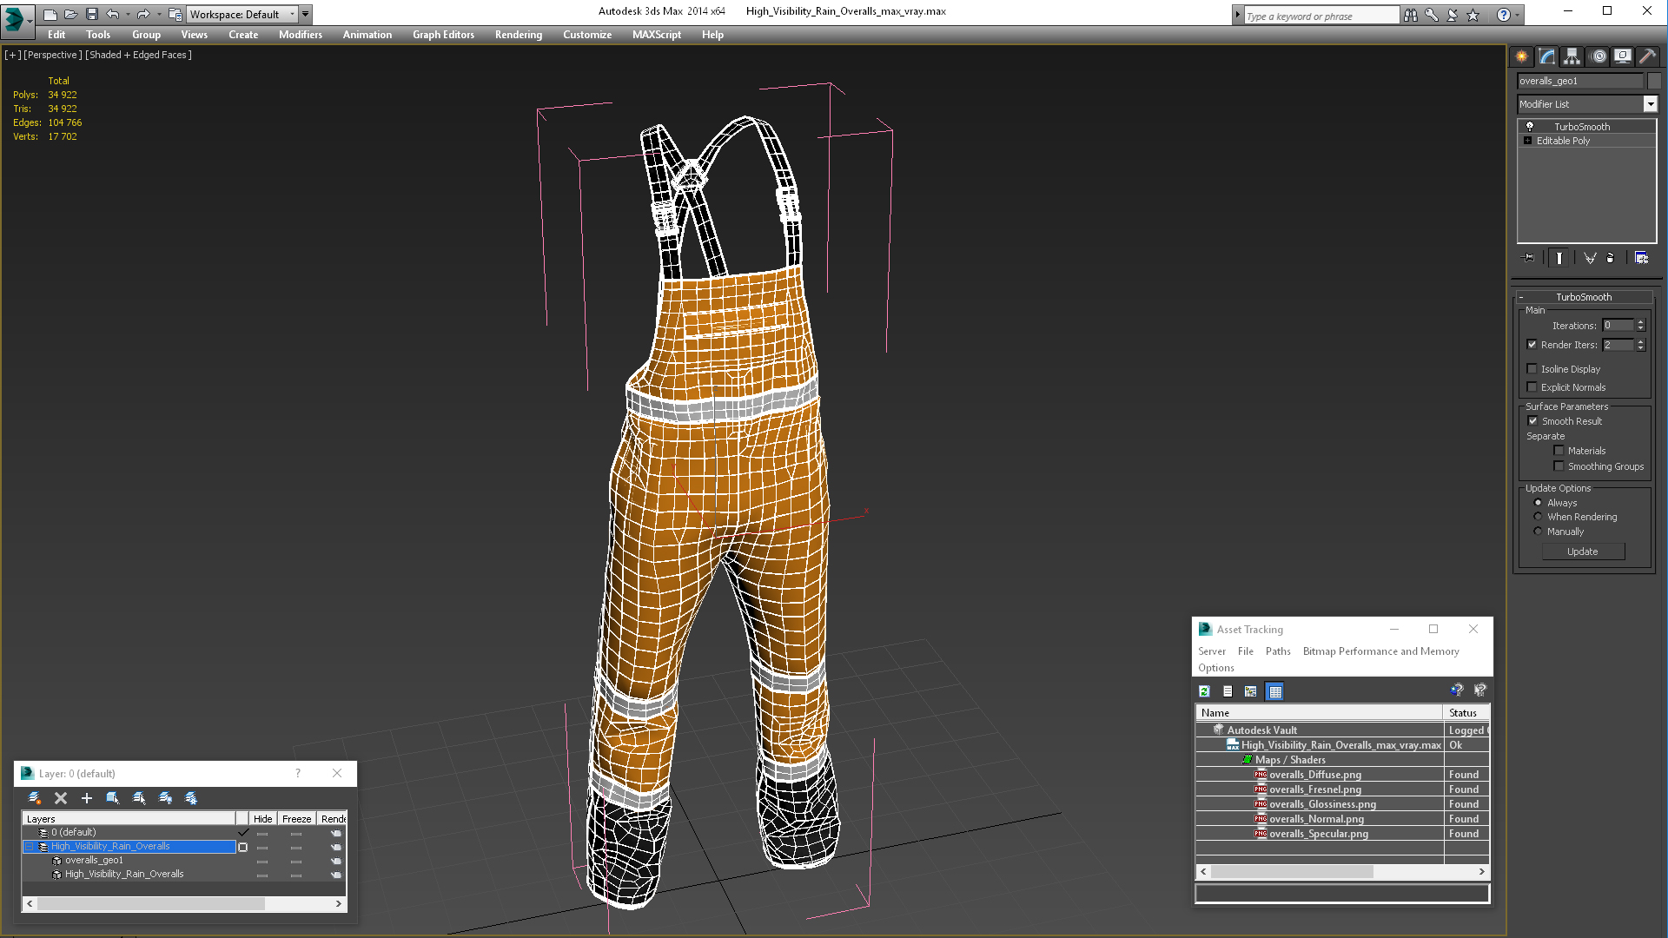Click Highlight Selected Objects' Layers icon
1668x938 pixels.
point(139,798)
